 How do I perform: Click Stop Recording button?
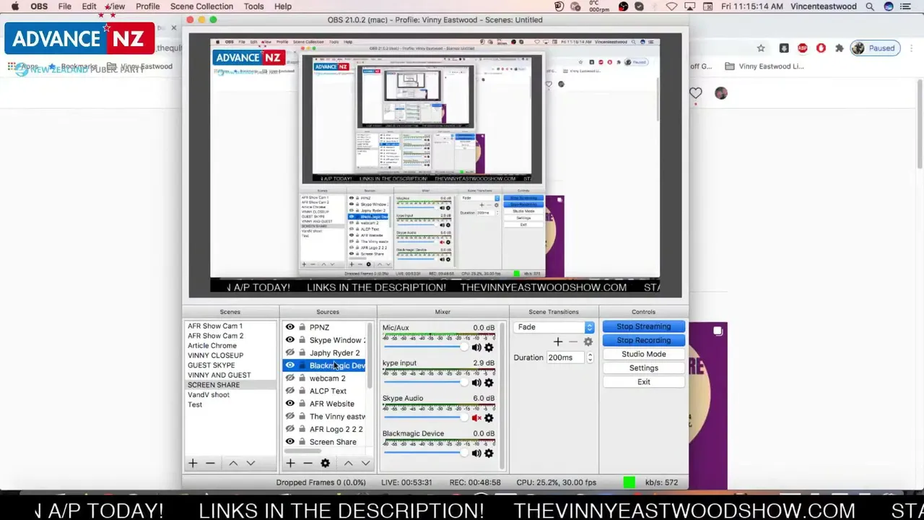click(643, 340)
